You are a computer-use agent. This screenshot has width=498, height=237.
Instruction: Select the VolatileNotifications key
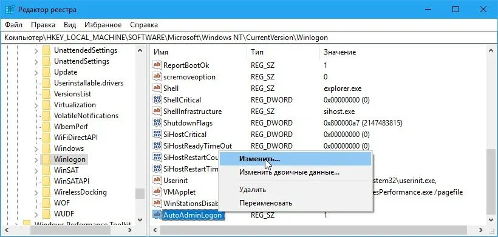(x=86, y=116)
